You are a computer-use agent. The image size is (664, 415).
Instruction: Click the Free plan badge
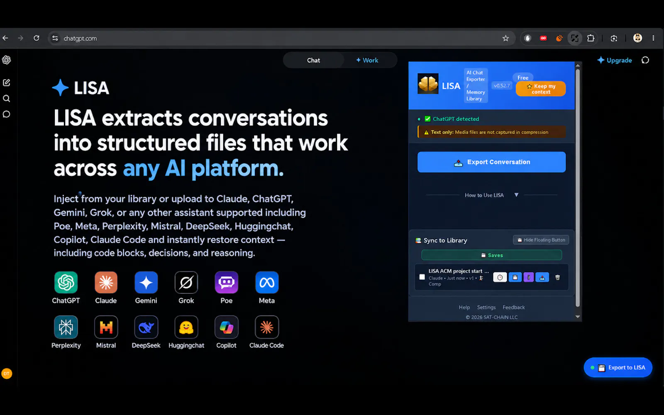click(523, 78)
